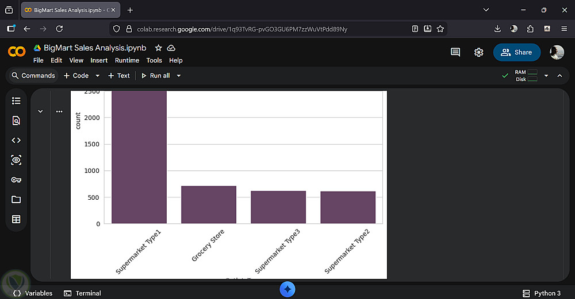The height and width of the screenshot is (299, 575).
Task: Open the Variables panel
Action: point(33,293)
